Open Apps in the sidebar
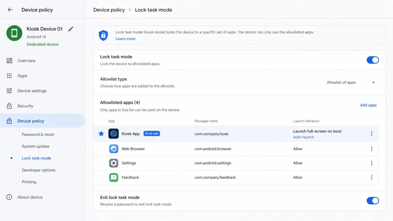Image resolution: width=393 pixels, height=221 pixels. (43, 76)
